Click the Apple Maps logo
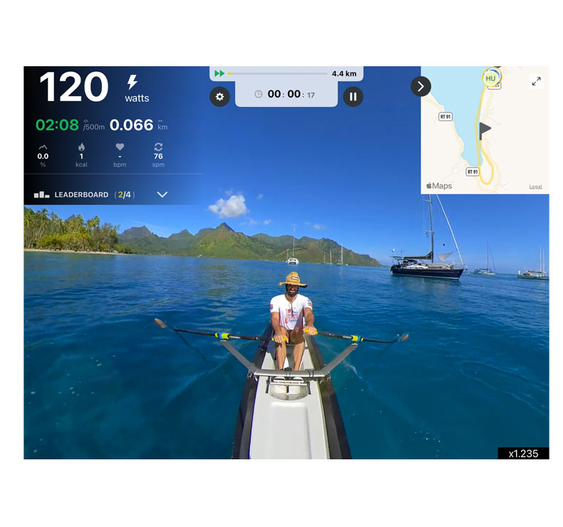The image size is (563, 527). click(x=439, y=186)
